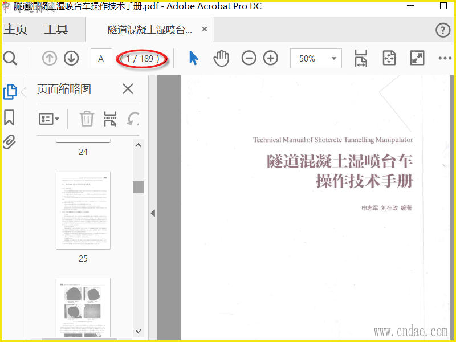Click the thumbnail panel page layout icon

point(110,119)
